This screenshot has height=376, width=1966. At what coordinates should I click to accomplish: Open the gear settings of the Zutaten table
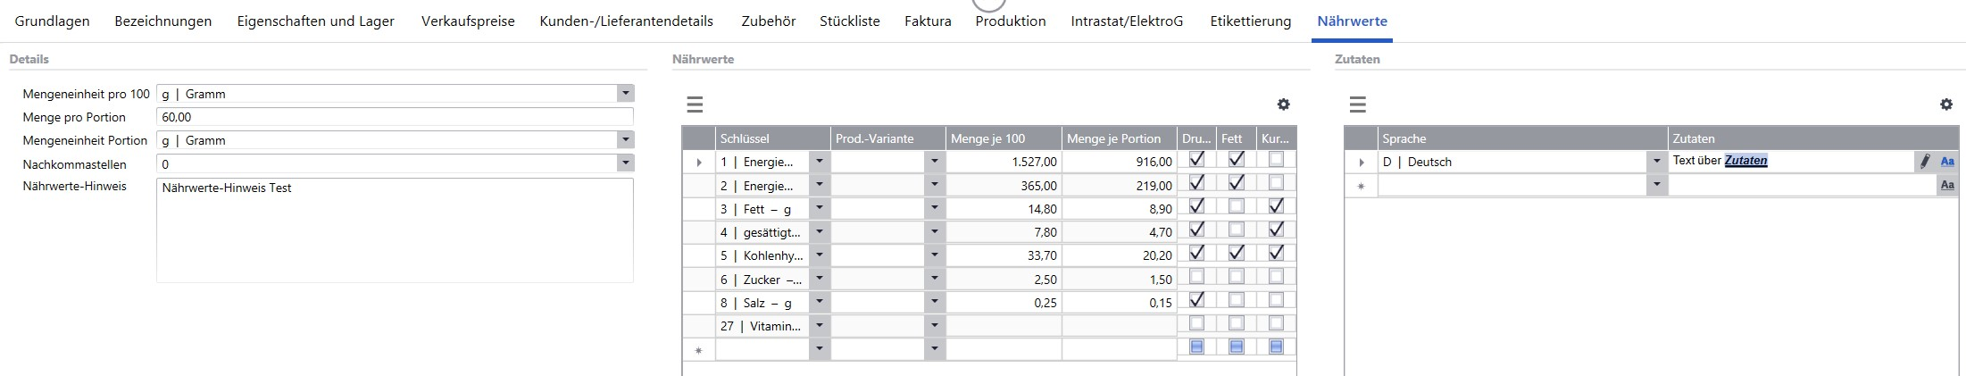1945,104
